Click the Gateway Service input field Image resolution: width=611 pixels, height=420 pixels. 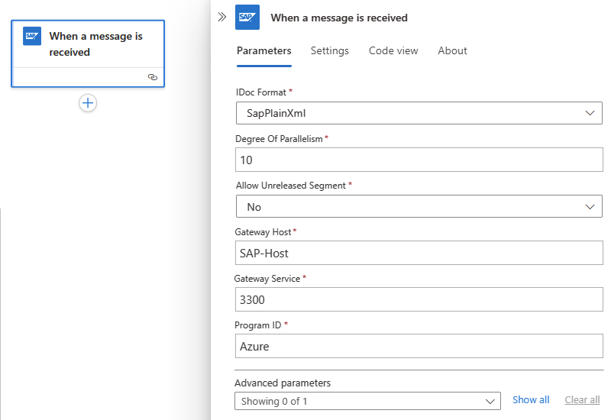tap(419, 299)
